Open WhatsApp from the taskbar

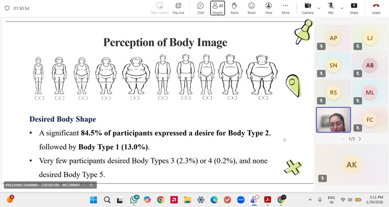tap(134, 200)
